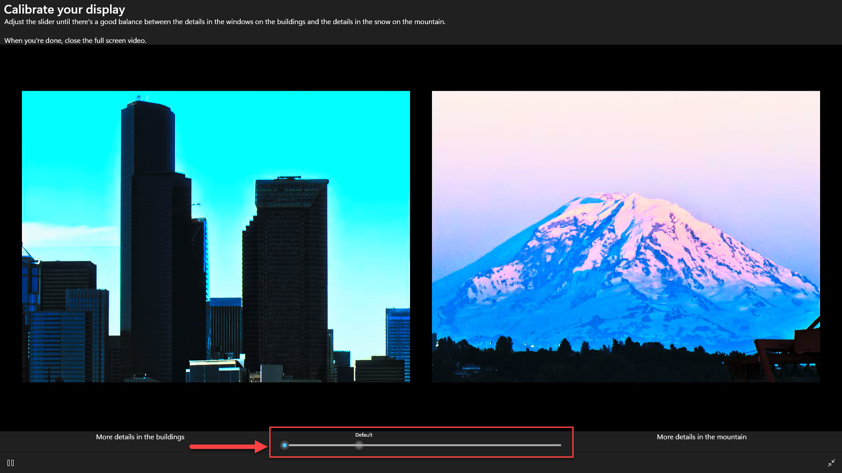
Task: Click the 'When you're done' instruction line
Action: pos(75,40)
